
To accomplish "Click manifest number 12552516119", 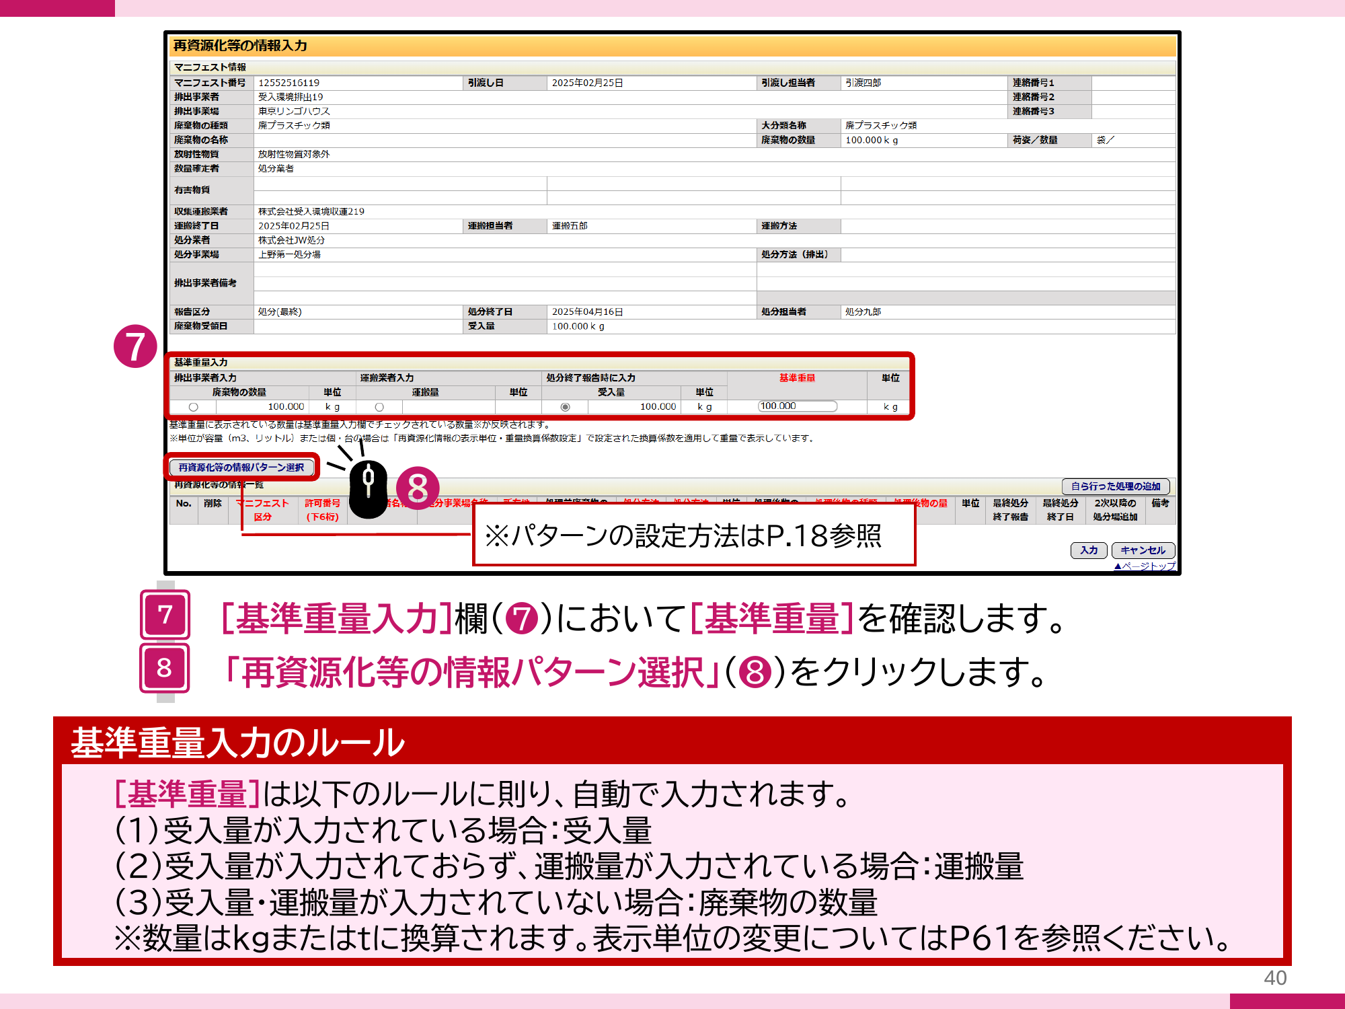I will tap(289, 83).
